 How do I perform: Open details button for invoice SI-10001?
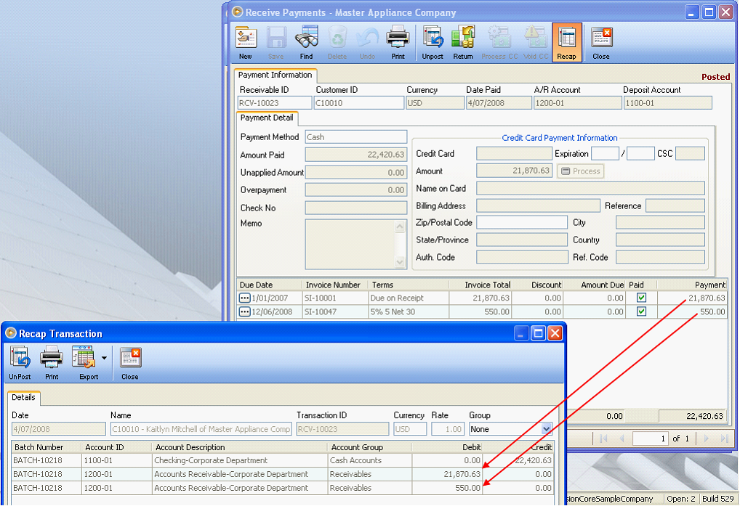point(244,298)
